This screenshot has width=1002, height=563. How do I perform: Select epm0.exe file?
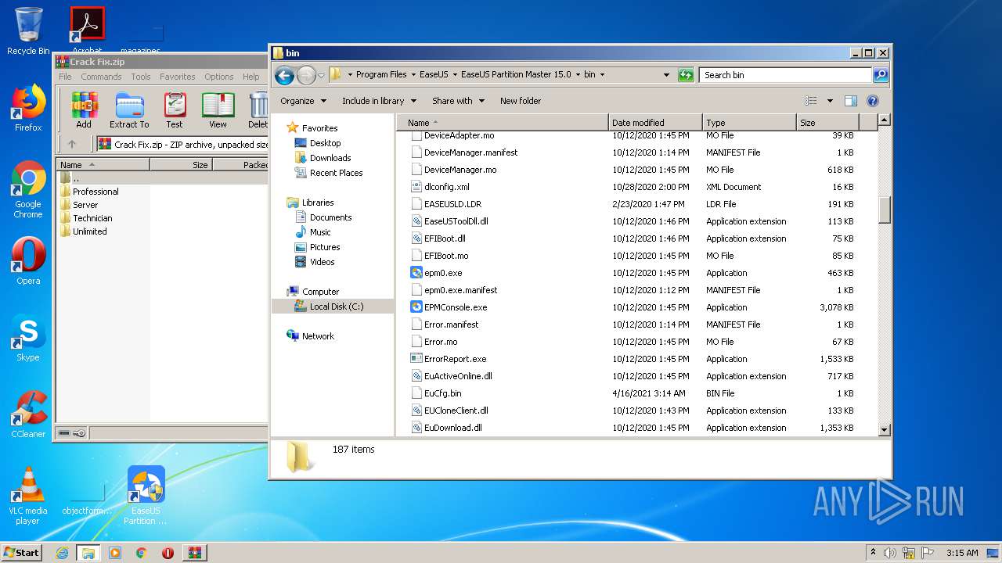(443, 273)
